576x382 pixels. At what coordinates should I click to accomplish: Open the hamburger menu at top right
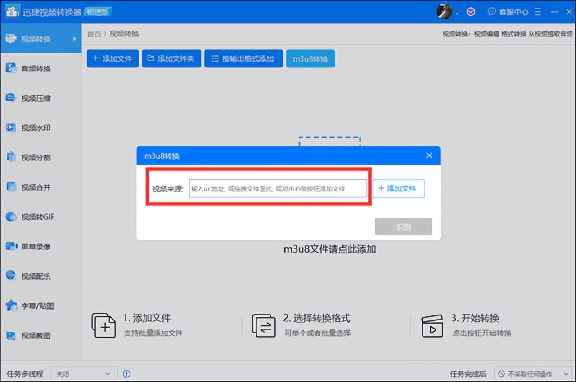click(x=538, y=12)
